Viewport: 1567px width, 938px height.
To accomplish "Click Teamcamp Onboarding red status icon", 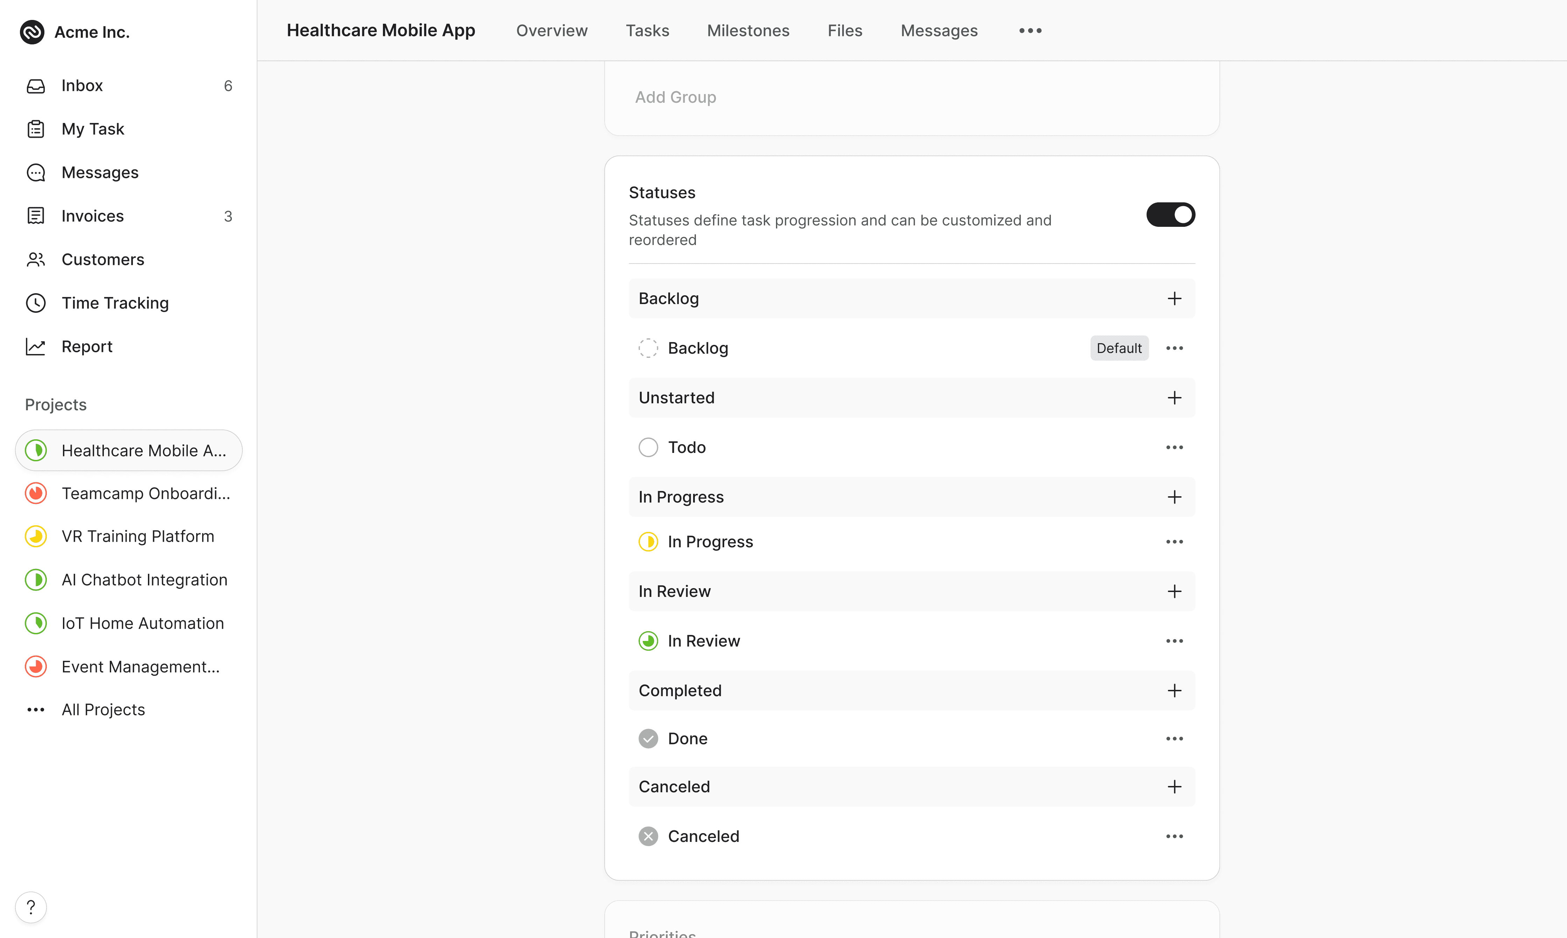I will (36, 494).
